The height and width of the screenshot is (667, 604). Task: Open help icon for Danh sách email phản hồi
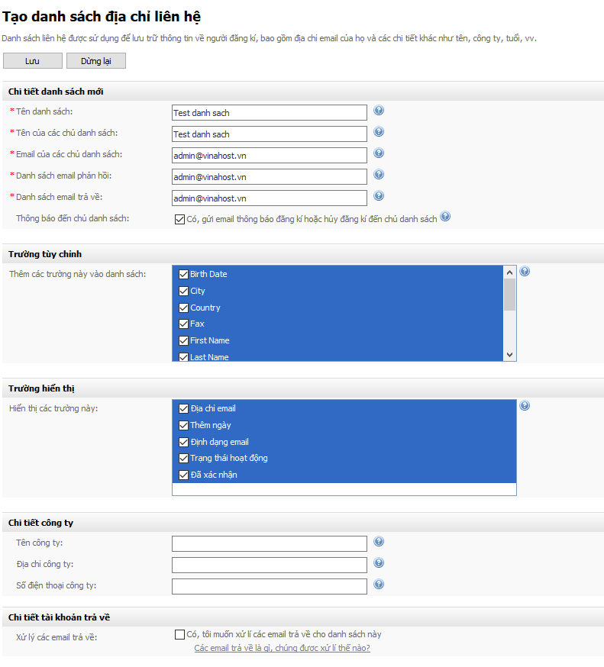click(379, 175)
